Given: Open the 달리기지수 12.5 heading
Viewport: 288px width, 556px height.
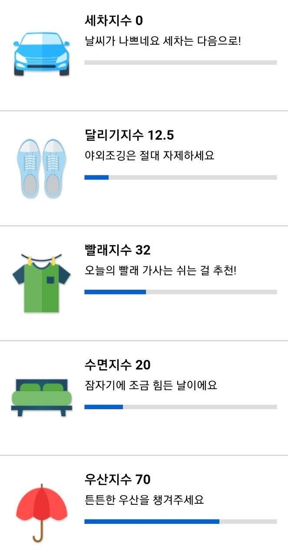Looking at the screenshot, I should click(x=129, y=135).
